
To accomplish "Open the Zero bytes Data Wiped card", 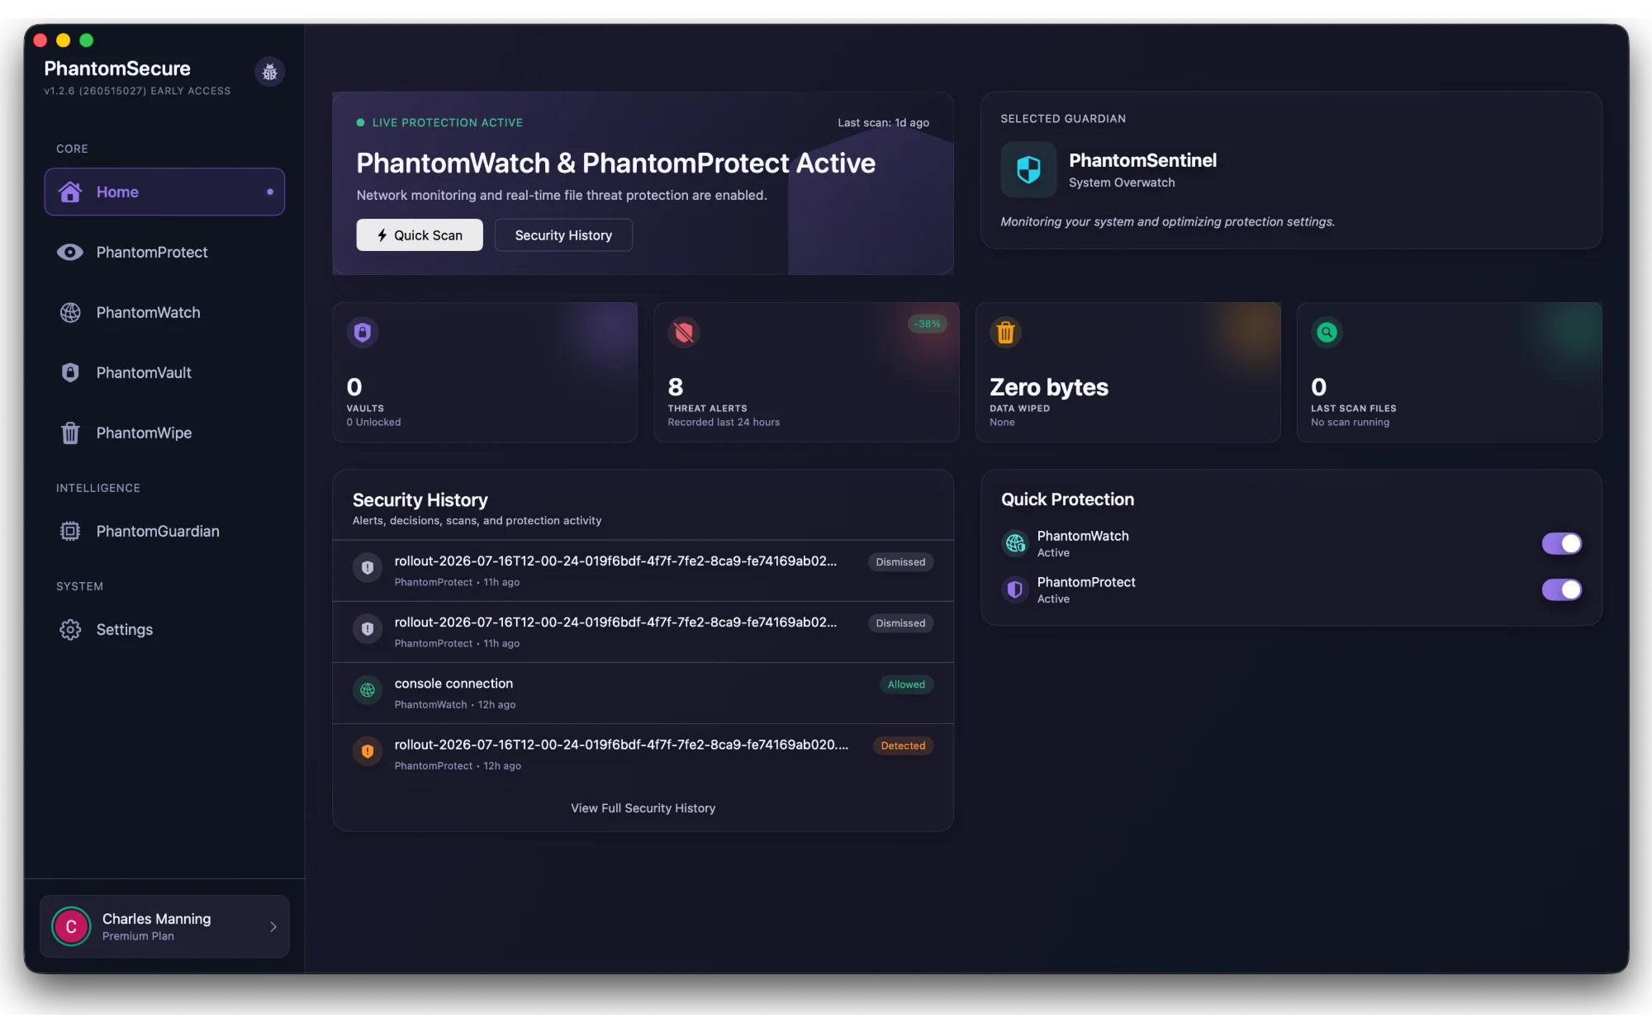I will pyautogui.click(x=1127, y=372).
